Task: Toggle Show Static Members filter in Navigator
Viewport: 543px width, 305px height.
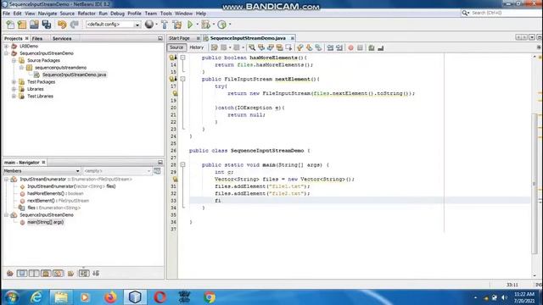Action: tap(34, 273)
